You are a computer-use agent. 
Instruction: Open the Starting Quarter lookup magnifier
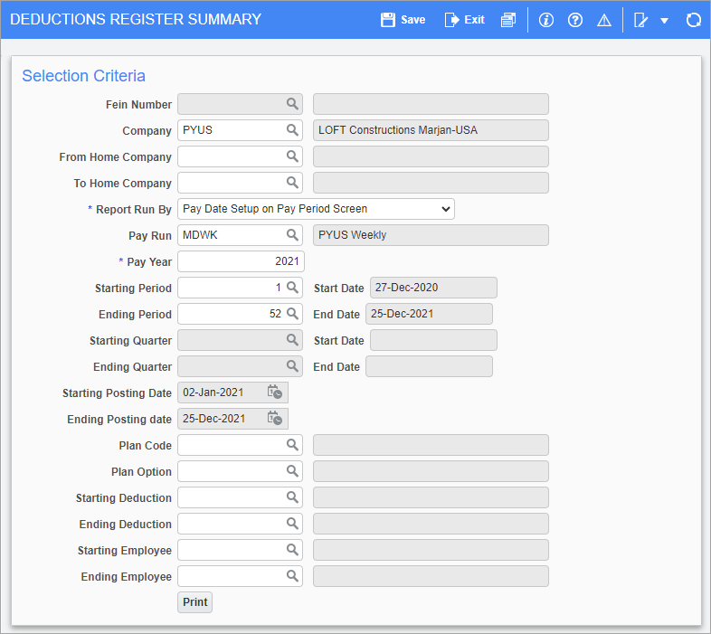point(292,340)
